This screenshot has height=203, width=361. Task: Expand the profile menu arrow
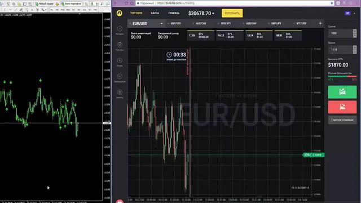(x=355, y=14)
